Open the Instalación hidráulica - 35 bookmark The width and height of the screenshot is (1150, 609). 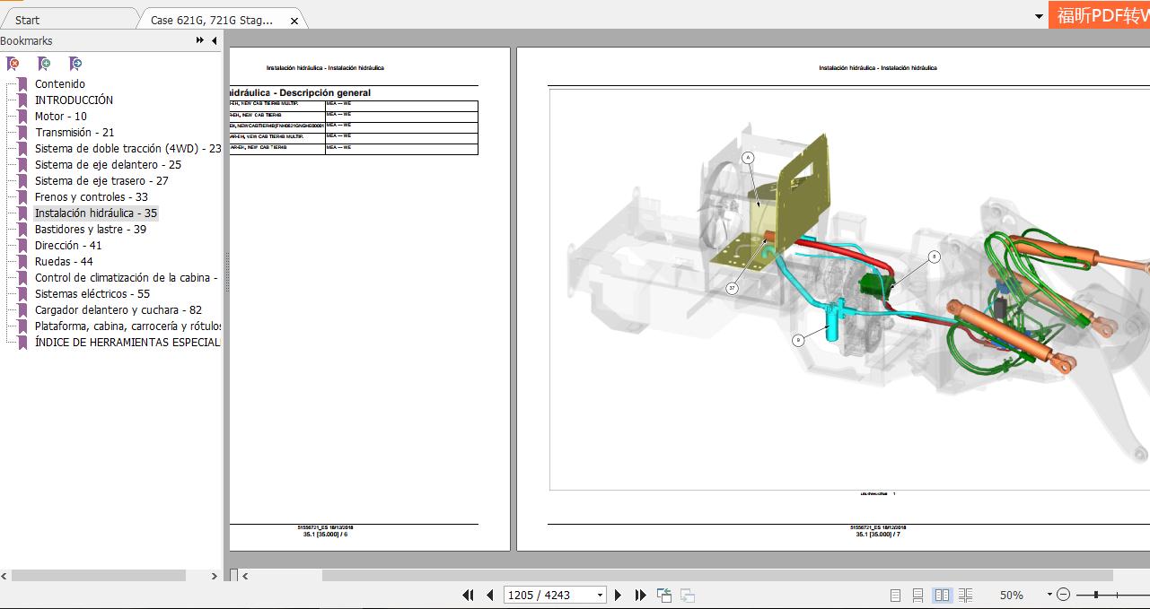pos(95,213)
